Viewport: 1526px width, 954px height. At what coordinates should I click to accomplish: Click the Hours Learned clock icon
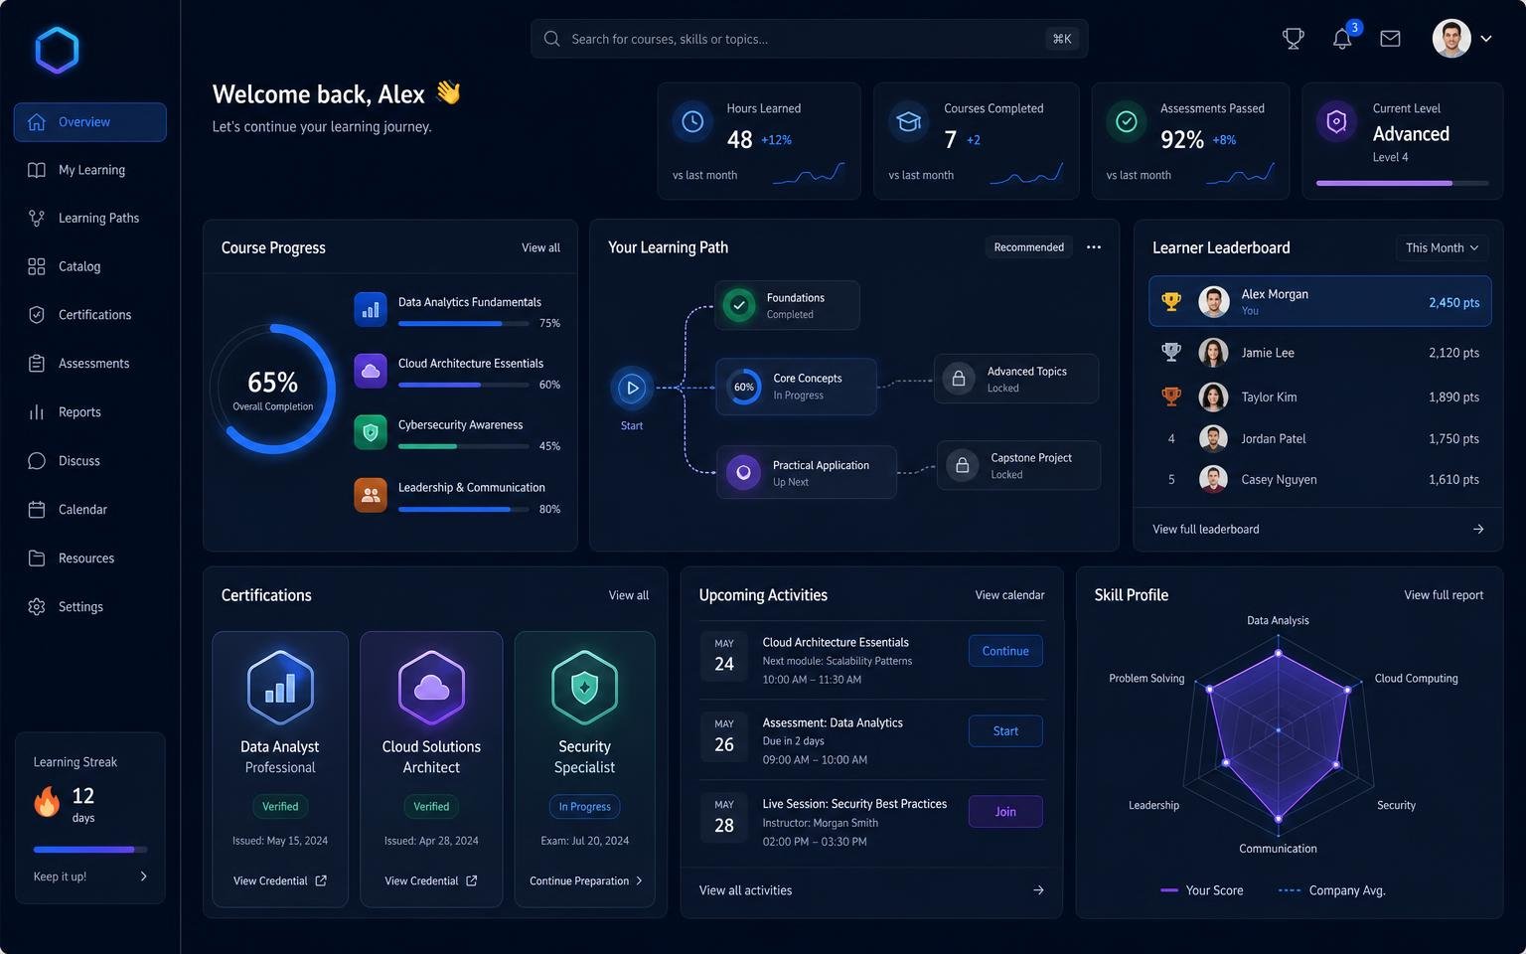coord(692,121)
